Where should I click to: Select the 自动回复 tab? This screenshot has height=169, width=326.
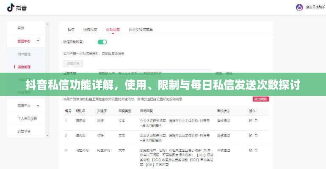click(x=113, y=30)
